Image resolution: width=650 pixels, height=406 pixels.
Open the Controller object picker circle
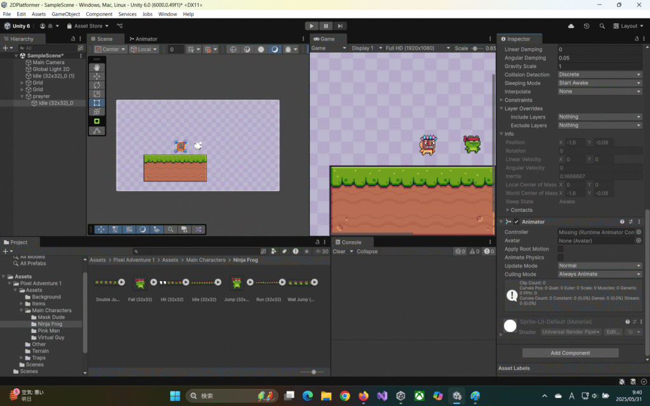tap(639, 232)
